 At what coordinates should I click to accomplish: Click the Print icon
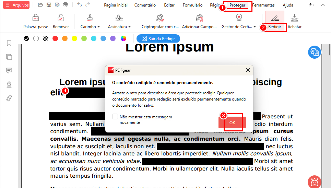tap(66, 5)
